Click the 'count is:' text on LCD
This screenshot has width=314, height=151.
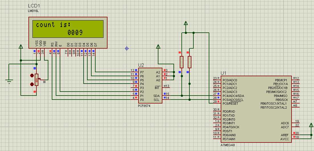[53, 25]
